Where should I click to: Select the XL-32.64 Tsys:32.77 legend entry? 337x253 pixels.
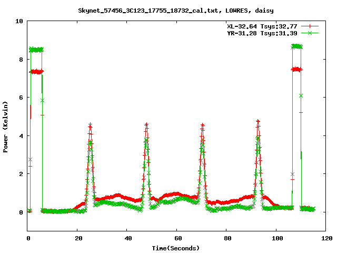262,26
